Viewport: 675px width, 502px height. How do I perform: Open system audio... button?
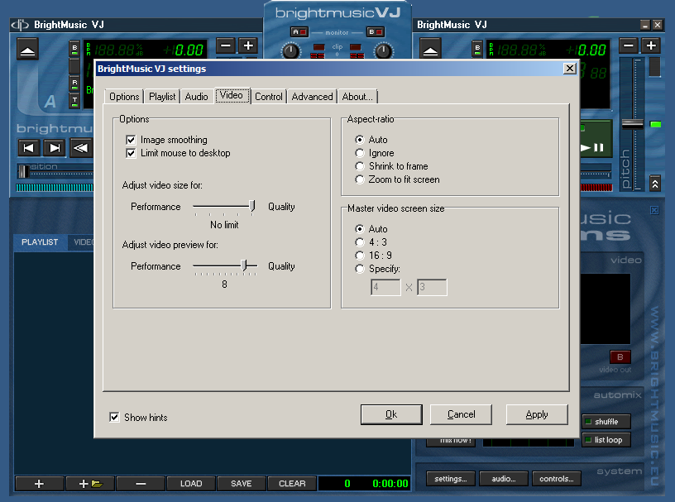[x=504, y=479]
